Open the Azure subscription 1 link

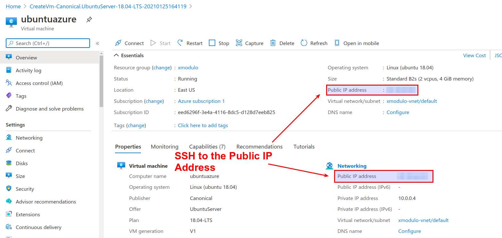point(201,101)
